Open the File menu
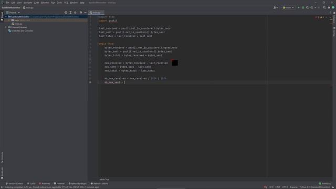The height and width of the screenshot is (189, 336). [8, 3]
